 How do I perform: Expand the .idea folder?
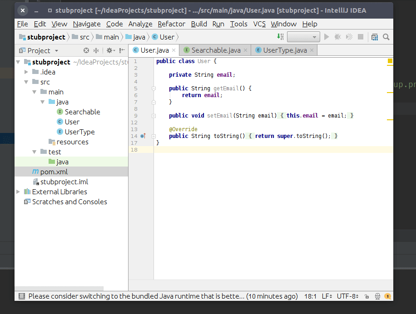[26, 72]
